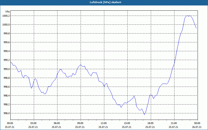Click the 25.07.21 date under 12:00
Screen dimensions: 208x130
pyautogui.click(x=103, y=127)
